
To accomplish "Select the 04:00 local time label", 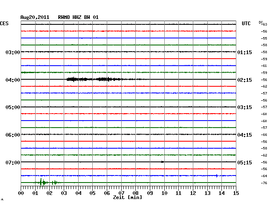I will (x=13, y=80).
